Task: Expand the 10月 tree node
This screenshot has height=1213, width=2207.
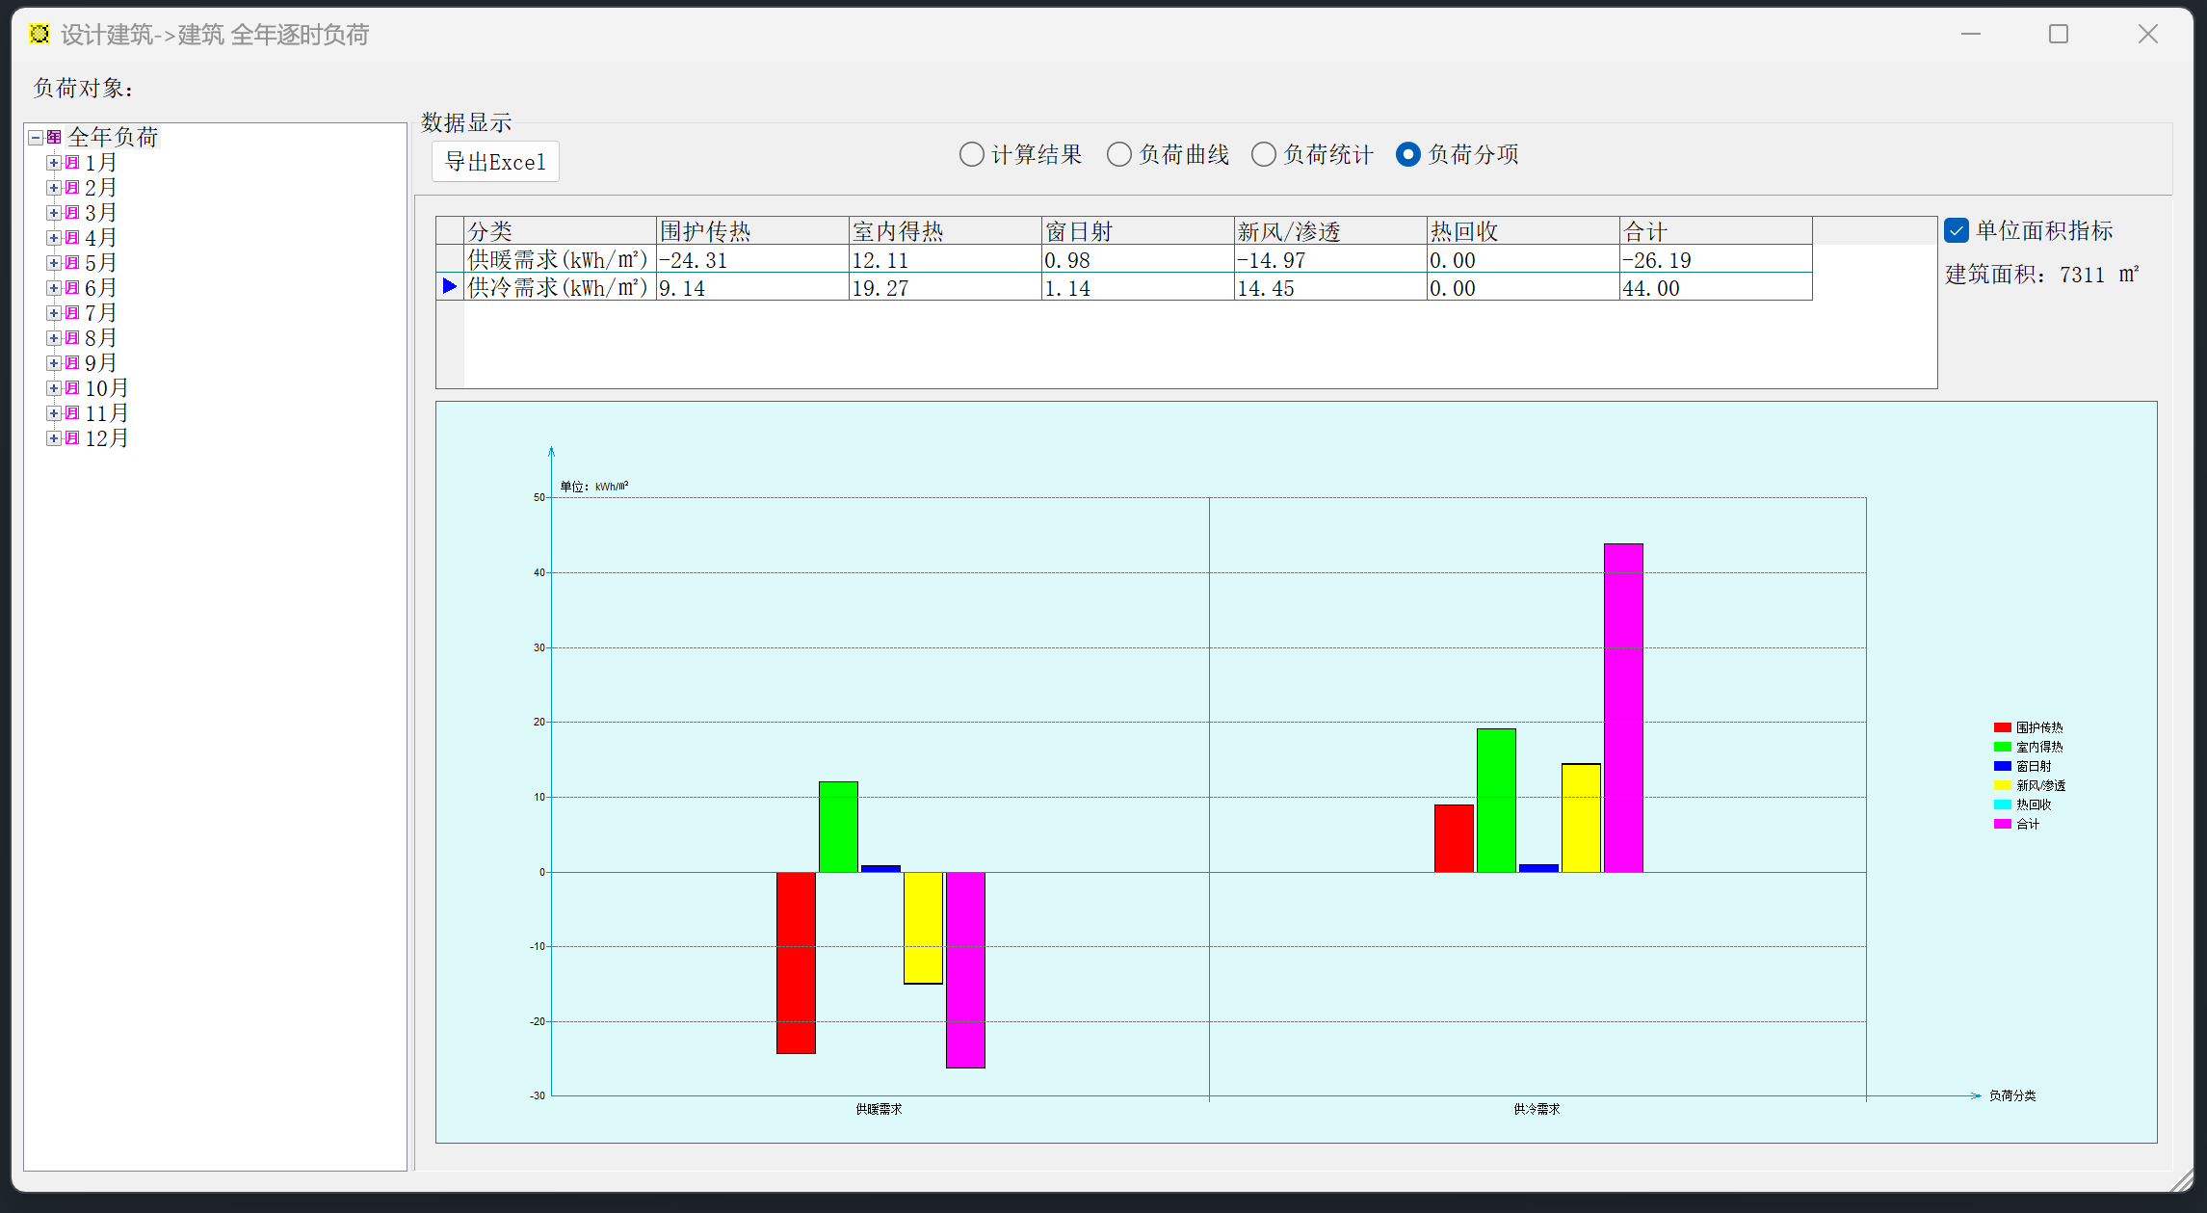Action: 54,388
